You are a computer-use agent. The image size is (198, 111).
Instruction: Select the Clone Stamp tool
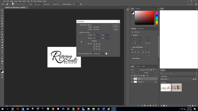(2, 34)
